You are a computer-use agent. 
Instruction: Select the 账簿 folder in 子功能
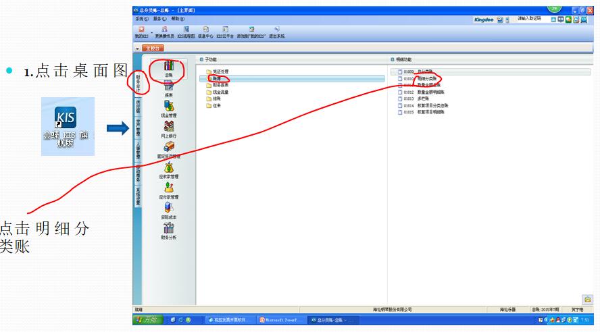216,79
